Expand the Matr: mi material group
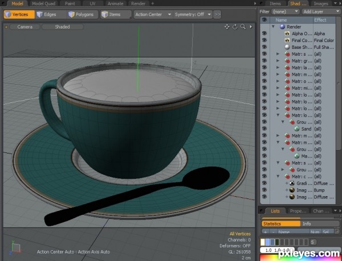Viewport: 342px width, 261px height. [x=278, y=88]
